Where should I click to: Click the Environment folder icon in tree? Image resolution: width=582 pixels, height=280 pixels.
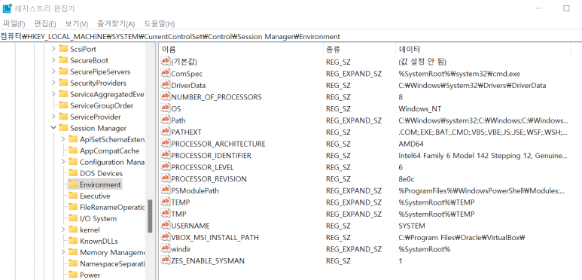pyautogui.click(x=73, y=184)
